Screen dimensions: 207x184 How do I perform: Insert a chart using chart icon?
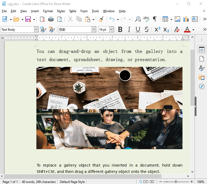click(186, 19)
